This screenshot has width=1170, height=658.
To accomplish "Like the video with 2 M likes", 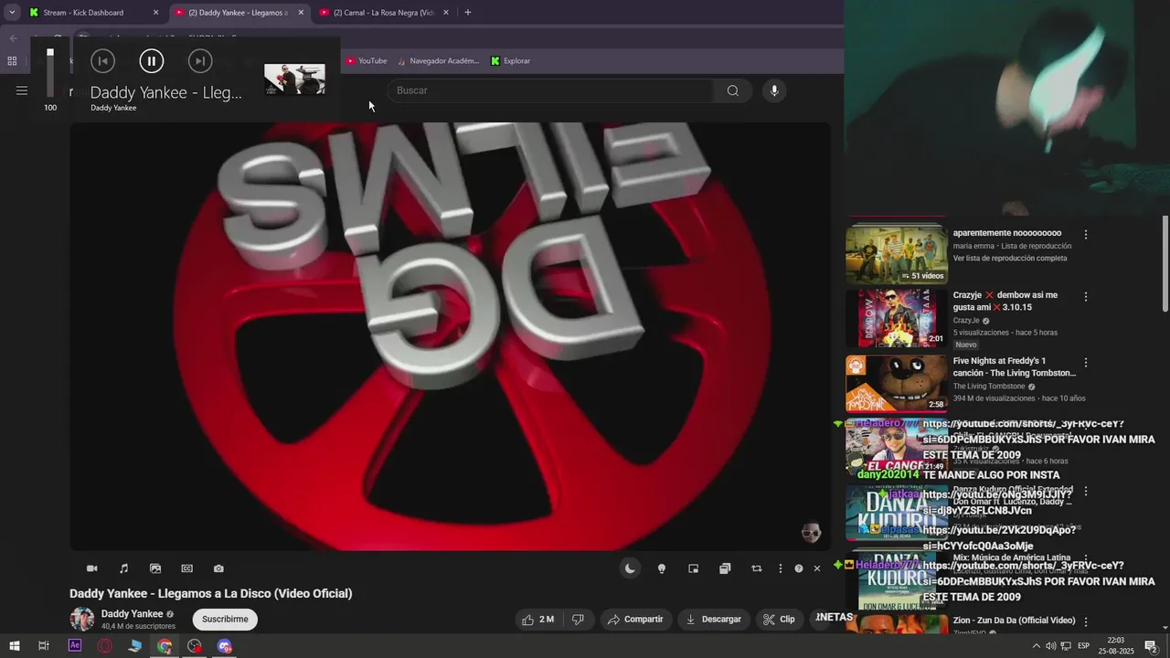I will coord(538,619).
